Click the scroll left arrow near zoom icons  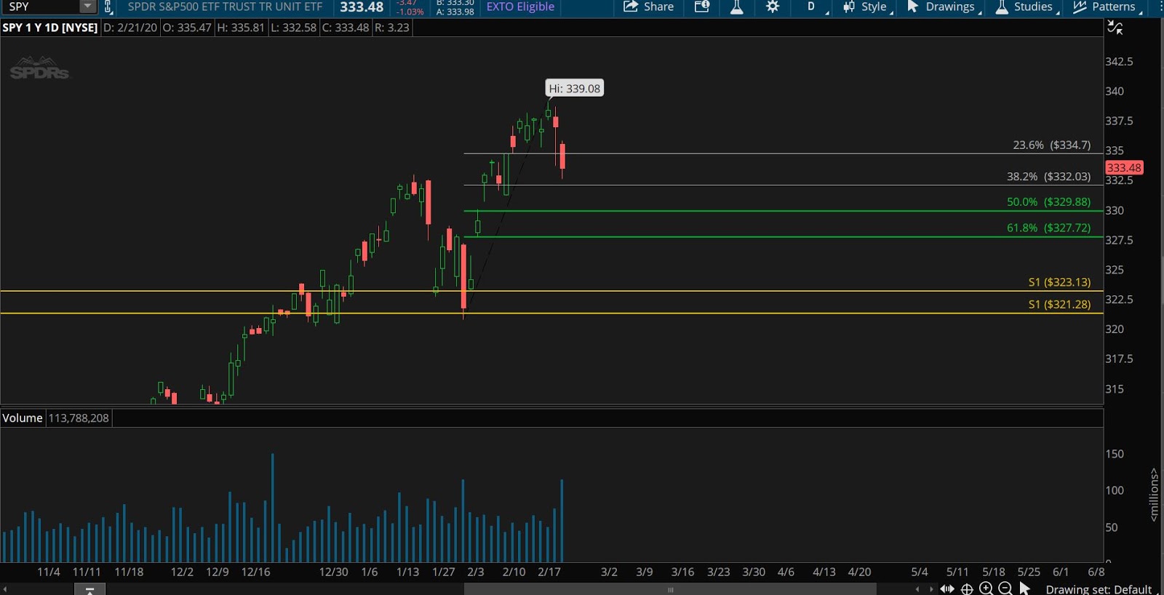click(917, 589)
